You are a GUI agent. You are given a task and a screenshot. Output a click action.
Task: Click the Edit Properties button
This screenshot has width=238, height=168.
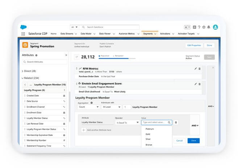coord(193,45)
